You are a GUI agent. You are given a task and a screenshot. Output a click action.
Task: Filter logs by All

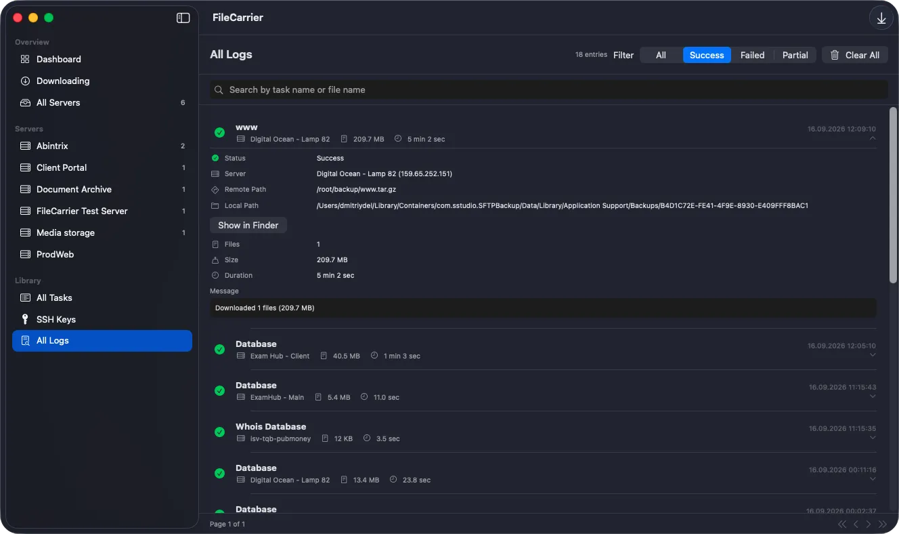tap(661, 55)
